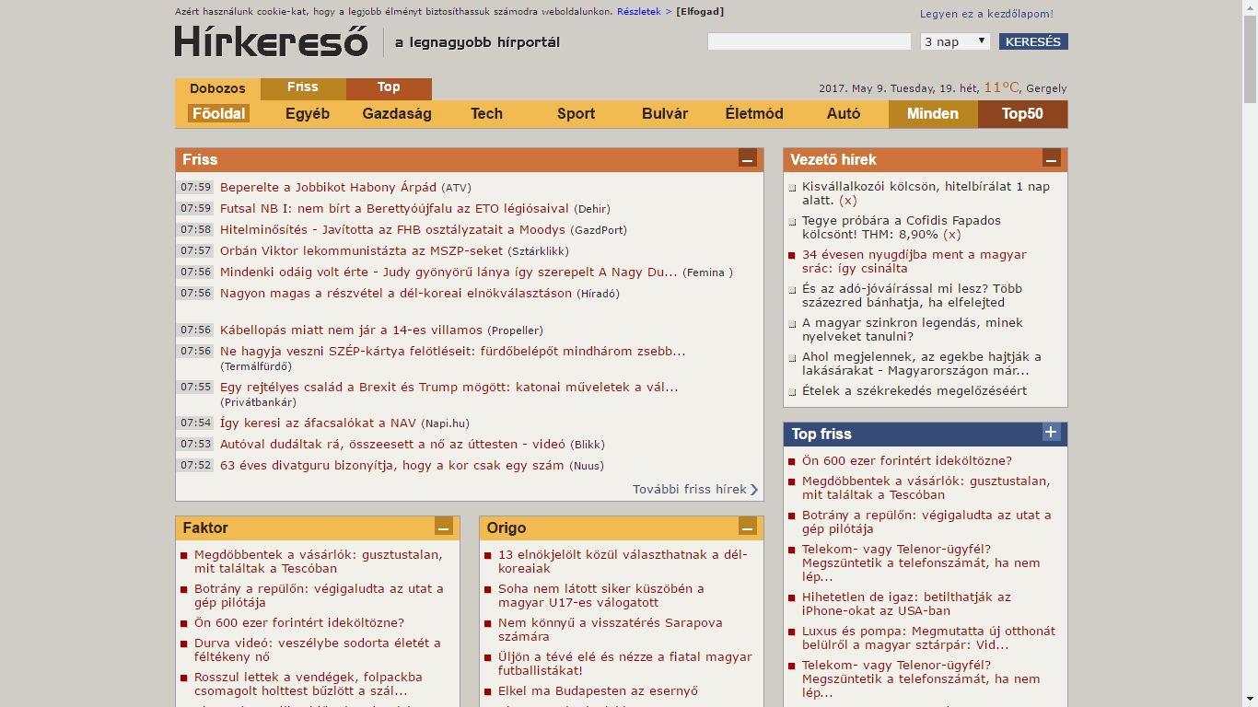The image size is (1258, 707).
Task: Click into the search text field
Action: click(x=809, y=41)
